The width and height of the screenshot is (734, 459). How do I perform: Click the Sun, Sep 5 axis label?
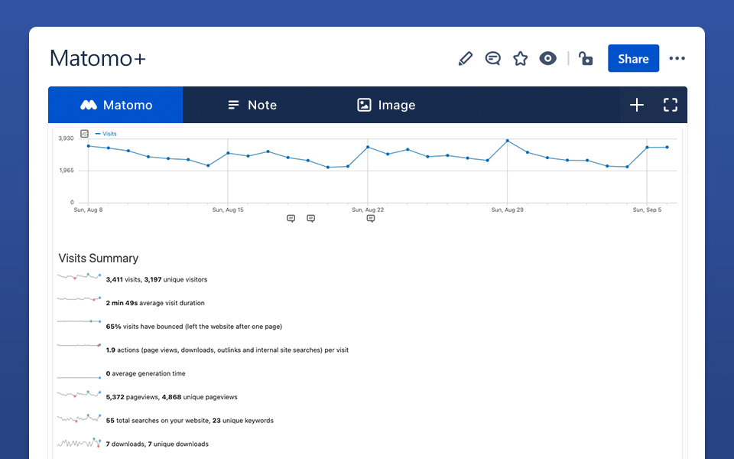[x=647, y=210]
